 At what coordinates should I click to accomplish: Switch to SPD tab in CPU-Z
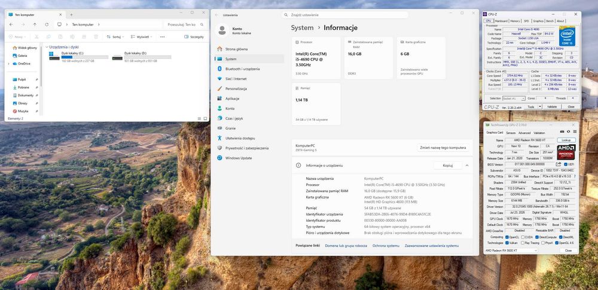[x=526, y=21]
